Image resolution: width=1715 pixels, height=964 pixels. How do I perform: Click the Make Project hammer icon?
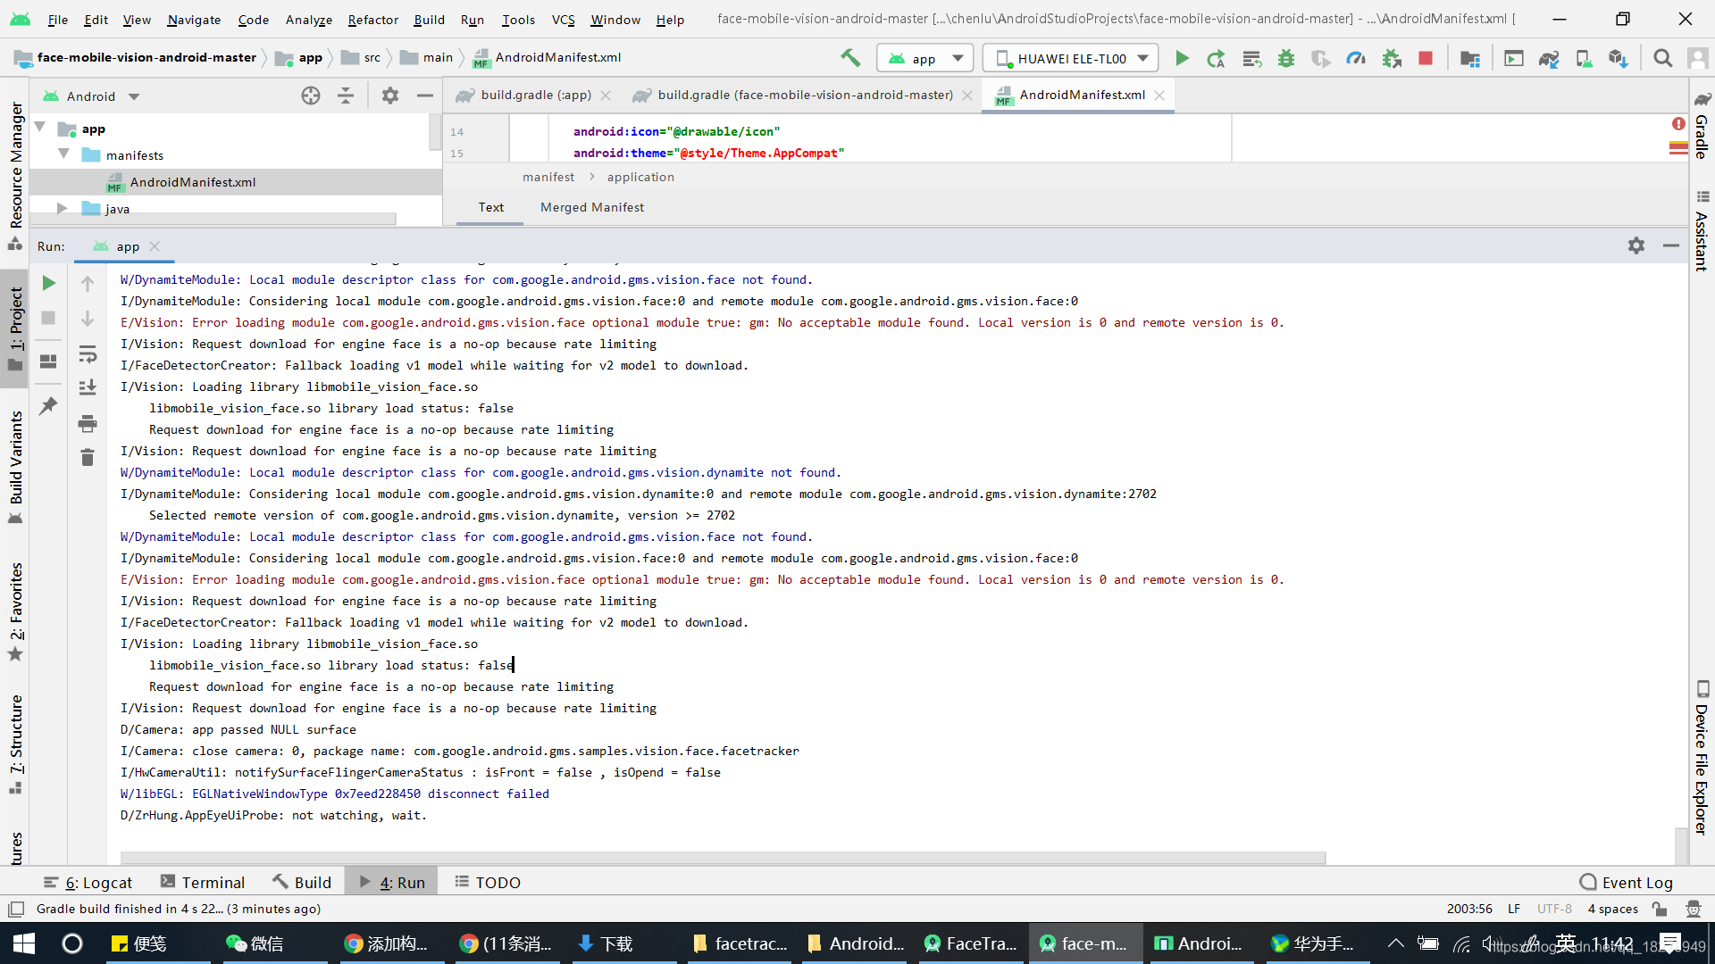849,59
